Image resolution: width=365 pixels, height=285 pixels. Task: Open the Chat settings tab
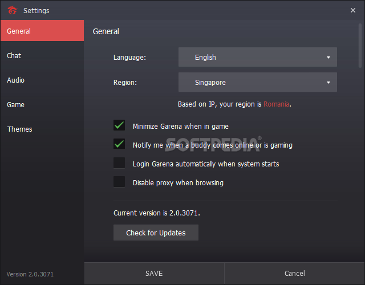[42, 56]
